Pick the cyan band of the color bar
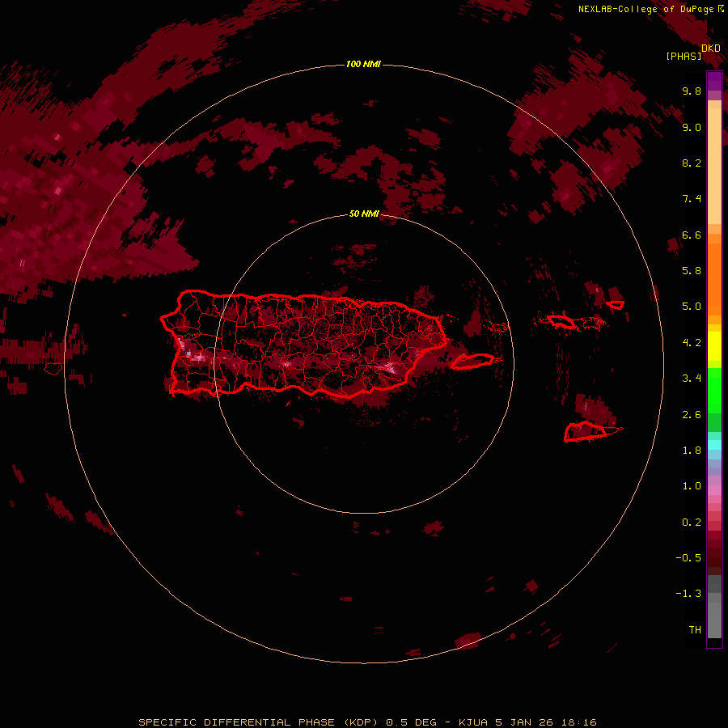728x728 pixels. point(714,444)
